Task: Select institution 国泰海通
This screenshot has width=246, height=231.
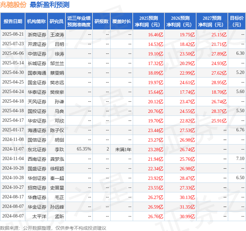Action: coord(37,73)
